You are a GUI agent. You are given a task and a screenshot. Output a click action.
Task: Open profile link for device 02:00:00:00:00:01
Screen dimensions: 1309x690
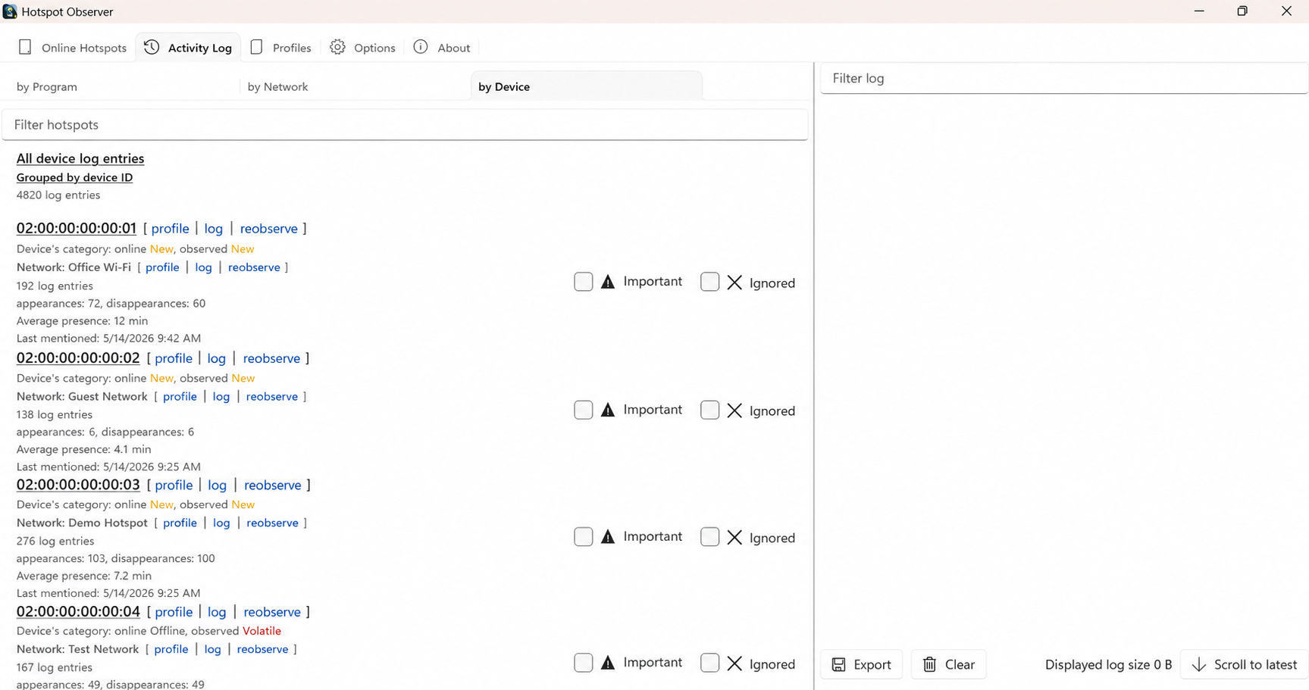[171, 229]
